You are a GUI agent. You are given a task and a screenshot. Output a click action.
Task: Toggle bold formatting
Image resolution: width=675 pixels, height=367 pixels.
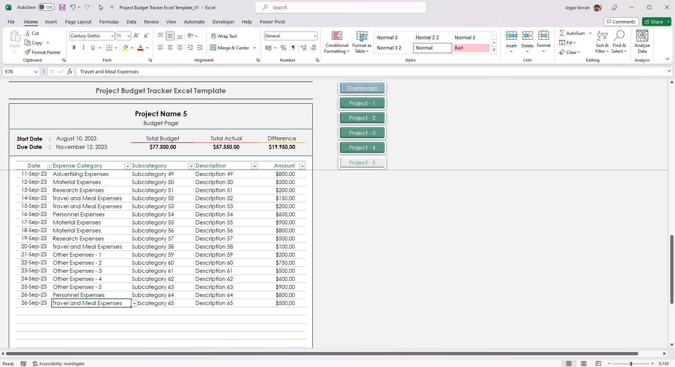[74, 48]
